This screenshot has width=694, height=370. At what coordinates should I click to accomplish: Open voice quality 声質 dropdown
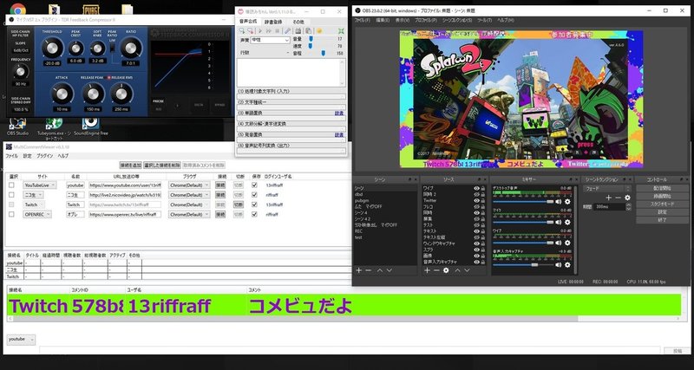270,40
